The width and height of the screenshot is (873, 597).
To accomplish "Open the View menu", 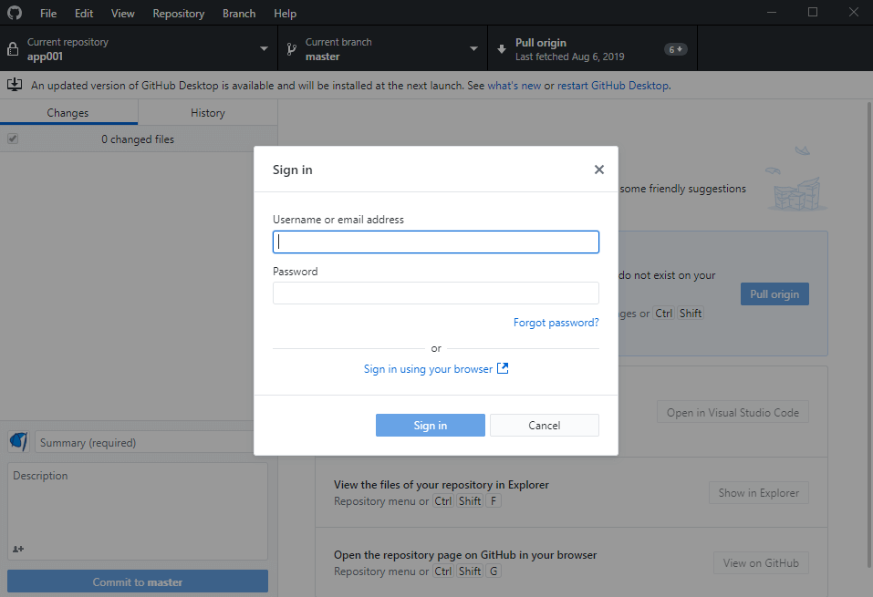I will [x=122, y=14].
